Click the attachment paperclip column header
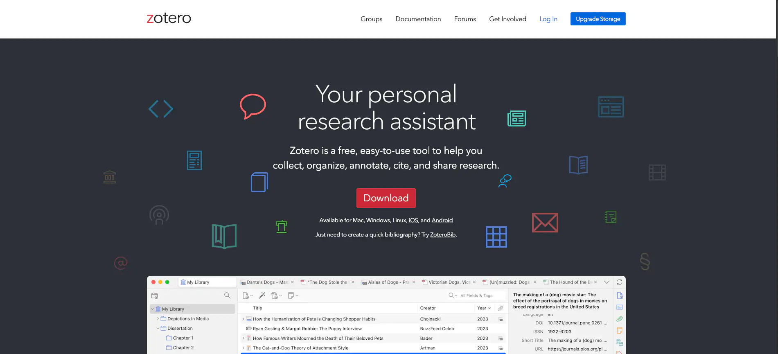This screenshot has height=354, width=778. (501, 308)
